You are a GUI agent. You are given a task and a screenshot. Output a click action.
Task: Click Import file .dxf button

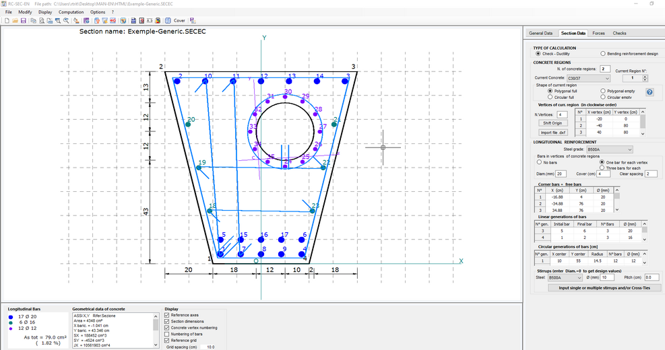point(552,133)
